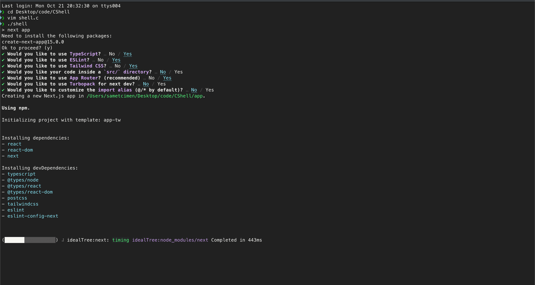Viewport: 535px width, 285px height.
Task: Click the 'Last login: Mon Oct 21' line
Action: pyautogui.click(x=61, y=6)
